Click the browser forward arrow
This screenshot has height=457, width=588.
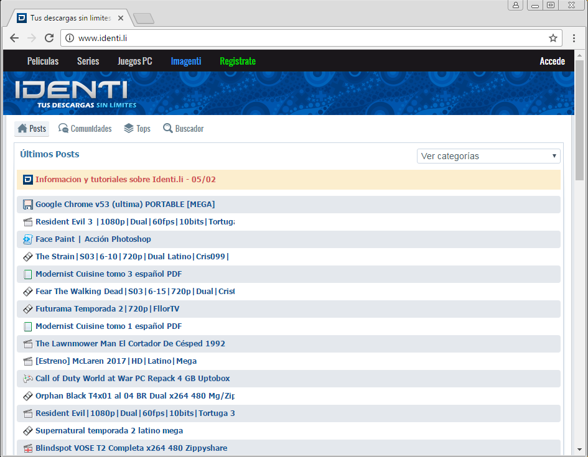(32, 38)
